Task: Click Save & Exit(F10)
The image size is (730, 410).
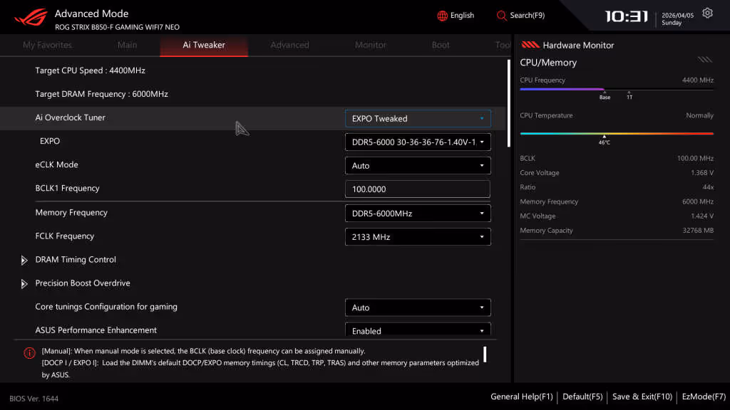Action: click(x=641, y=396)
